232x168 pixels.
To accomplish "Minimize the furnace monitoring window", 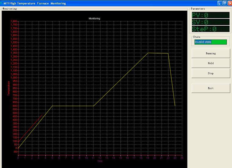I will [219, 3].
